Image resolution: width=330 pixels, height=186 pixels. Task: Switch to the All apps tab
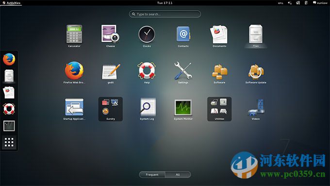tap(178, 175)
